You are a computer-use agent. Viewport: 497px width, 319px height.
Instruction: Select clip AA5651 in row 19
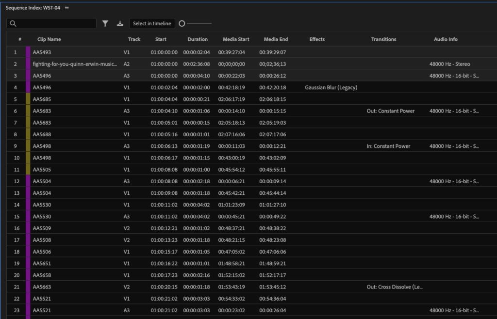pyautogui.click(x=42, y=263)
